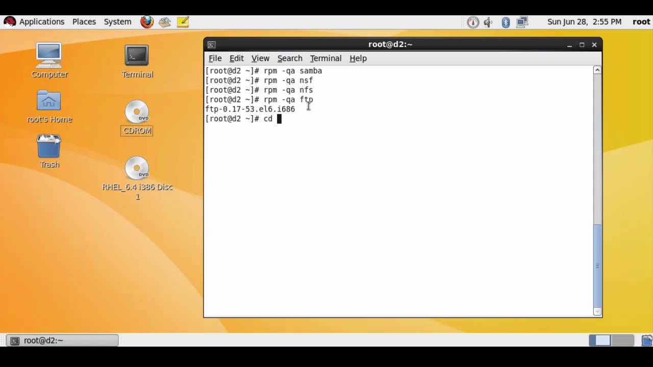The height and width of the screenshot is (367, 653).
Task: Click the ftp-0.17-53.el6.i686 output line
Action: [x=250, y=109]
